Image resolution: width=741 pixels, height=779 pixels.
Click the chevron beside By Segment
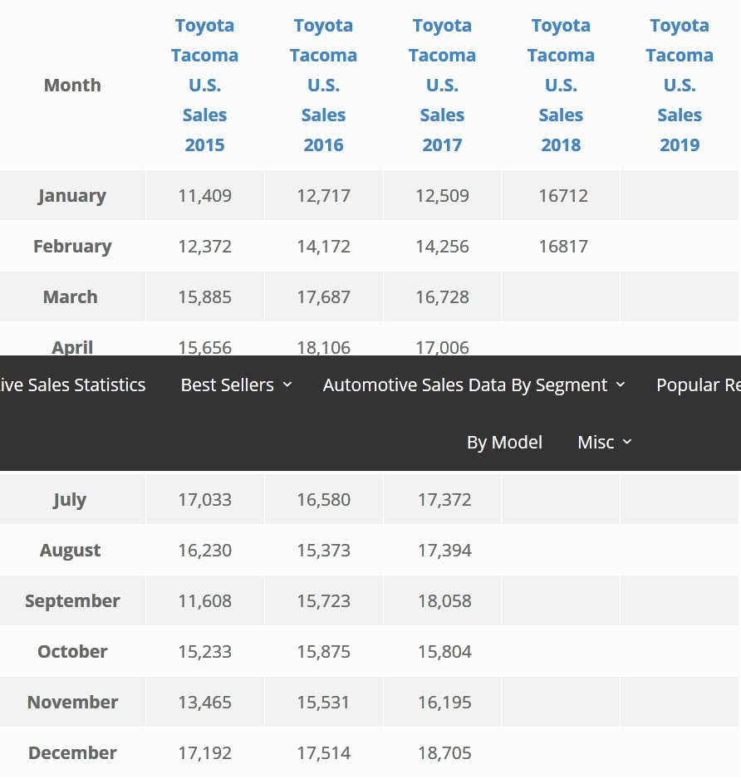[x=621, y=385]
